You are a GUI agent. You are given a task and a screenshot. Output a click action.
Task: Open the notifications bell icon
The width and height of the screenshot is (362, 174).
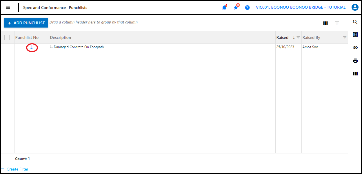(224, 8)
